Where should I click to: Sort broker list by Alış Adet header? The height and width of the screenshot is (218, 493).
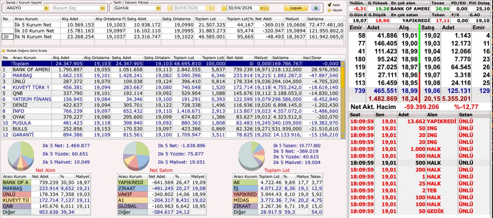(x=68, y=58)
